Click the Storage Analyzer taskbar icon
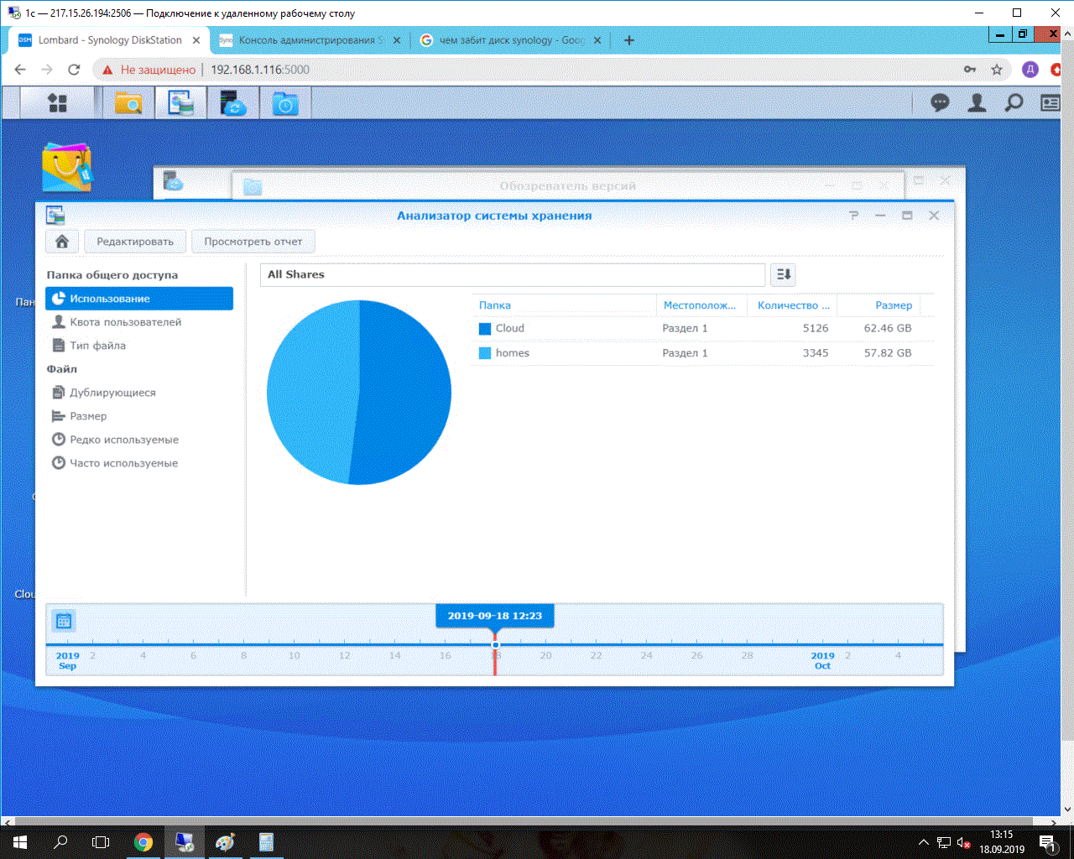Viewport: 1074px width, 859px height. [180, 103]
